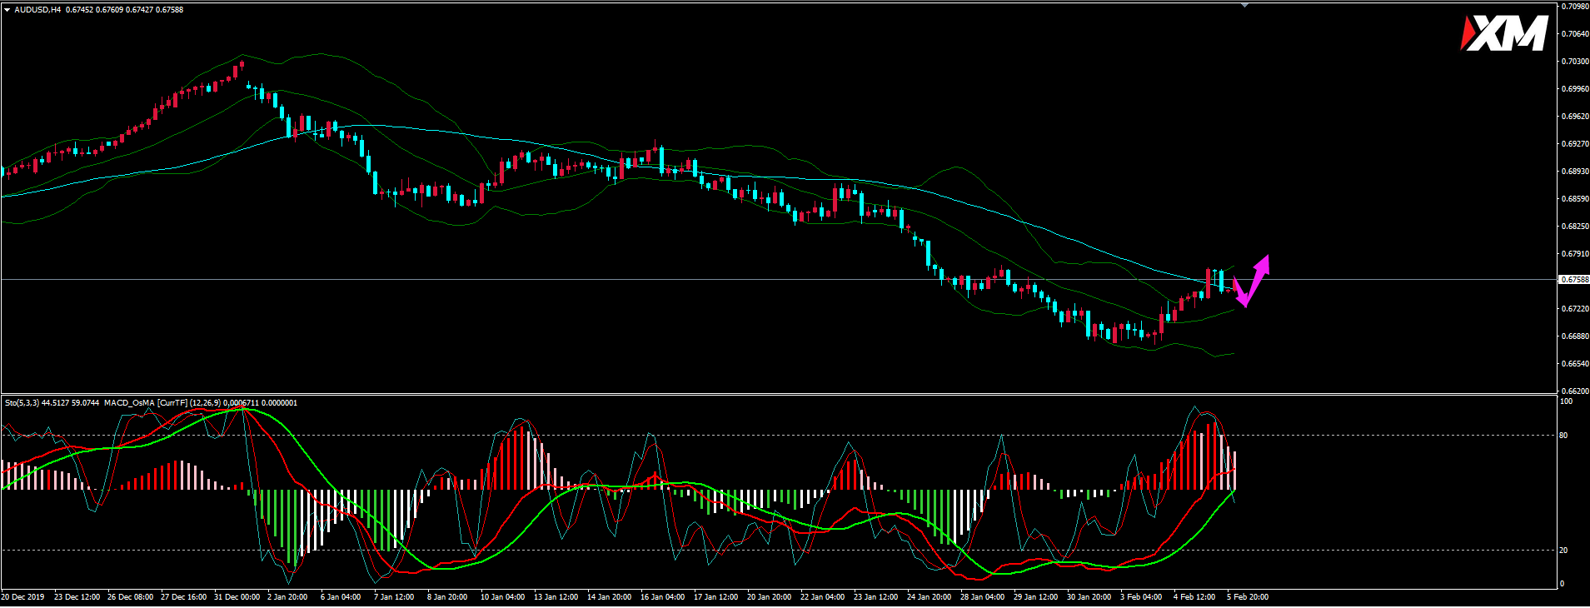Click the stochastic scale value 20

[1564, 551]
